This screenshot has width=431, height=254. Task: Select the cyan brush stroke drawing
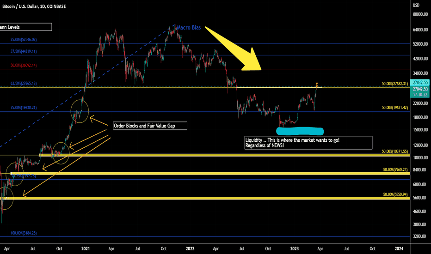coord(300,131)
